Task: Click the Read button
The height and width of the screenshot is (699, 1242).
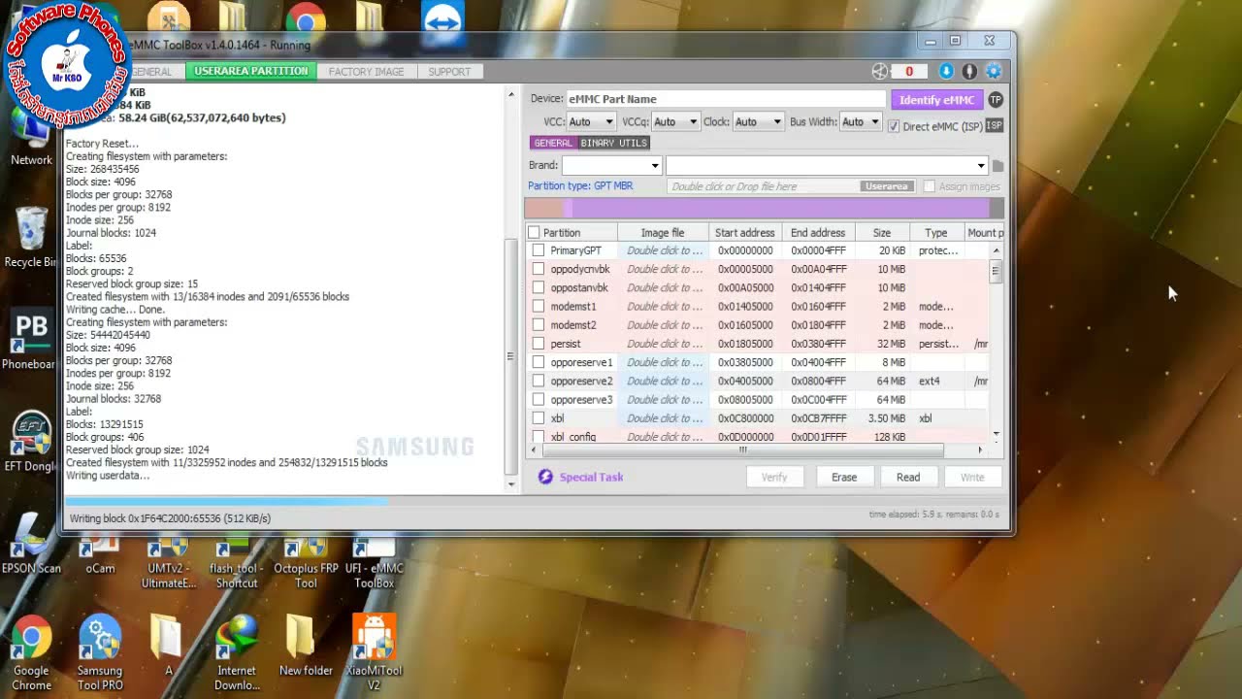Action: tap(908, 477)
